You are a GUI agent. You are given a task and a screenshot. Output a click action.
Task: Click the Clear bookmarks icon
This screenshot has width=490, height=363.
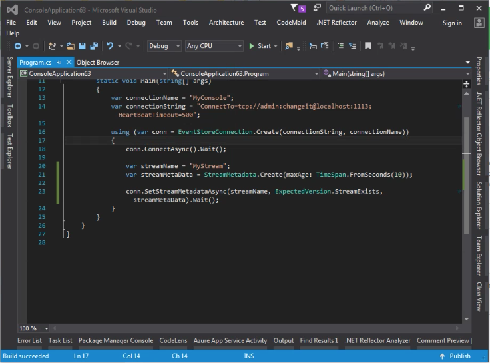[403, 46]
